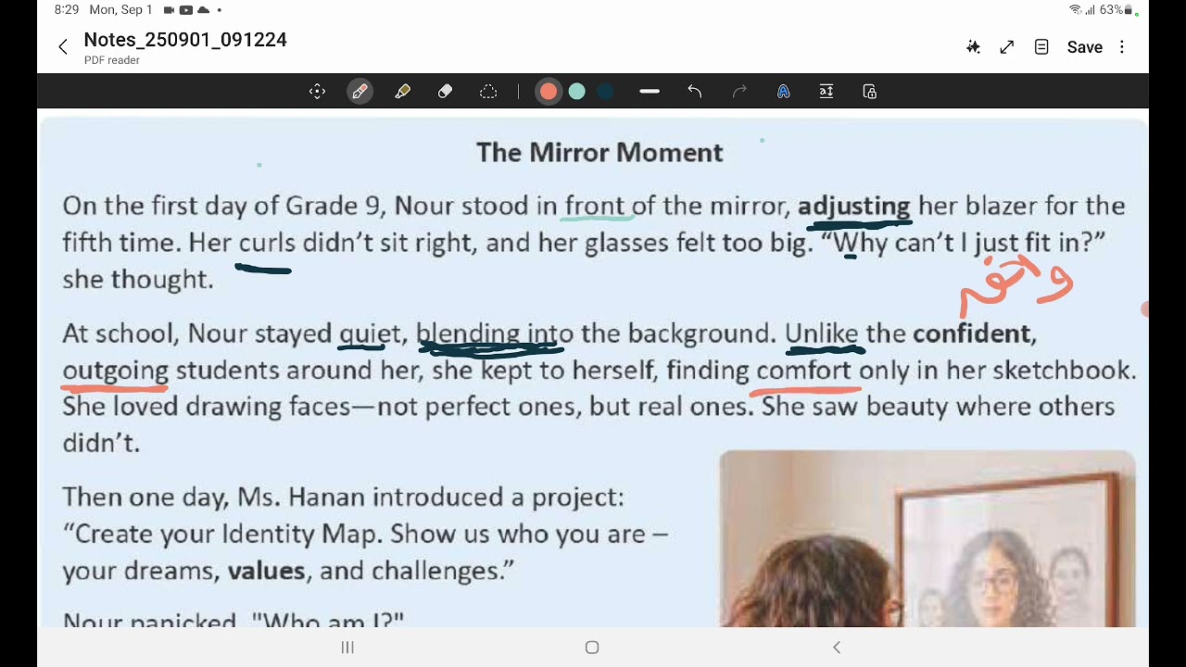Redo the undone stroke
The height and width of the screenshot is (667, 1186).
click(x=739, y=92)
